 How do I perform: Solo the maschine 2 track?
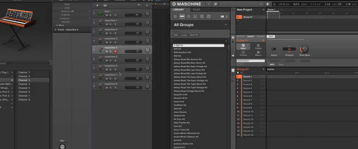coord(111,33)
